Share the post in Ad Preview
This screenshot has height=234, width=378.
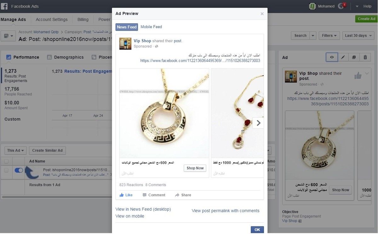[183, 195]
